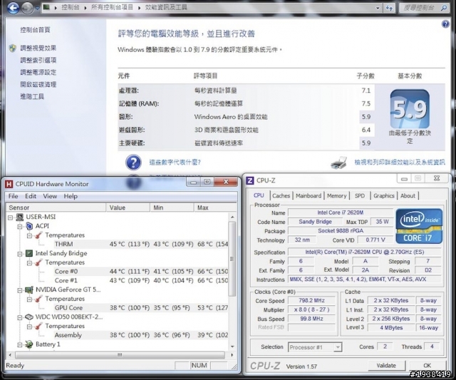Click the OK button in CPU-Z

(427, 366)
